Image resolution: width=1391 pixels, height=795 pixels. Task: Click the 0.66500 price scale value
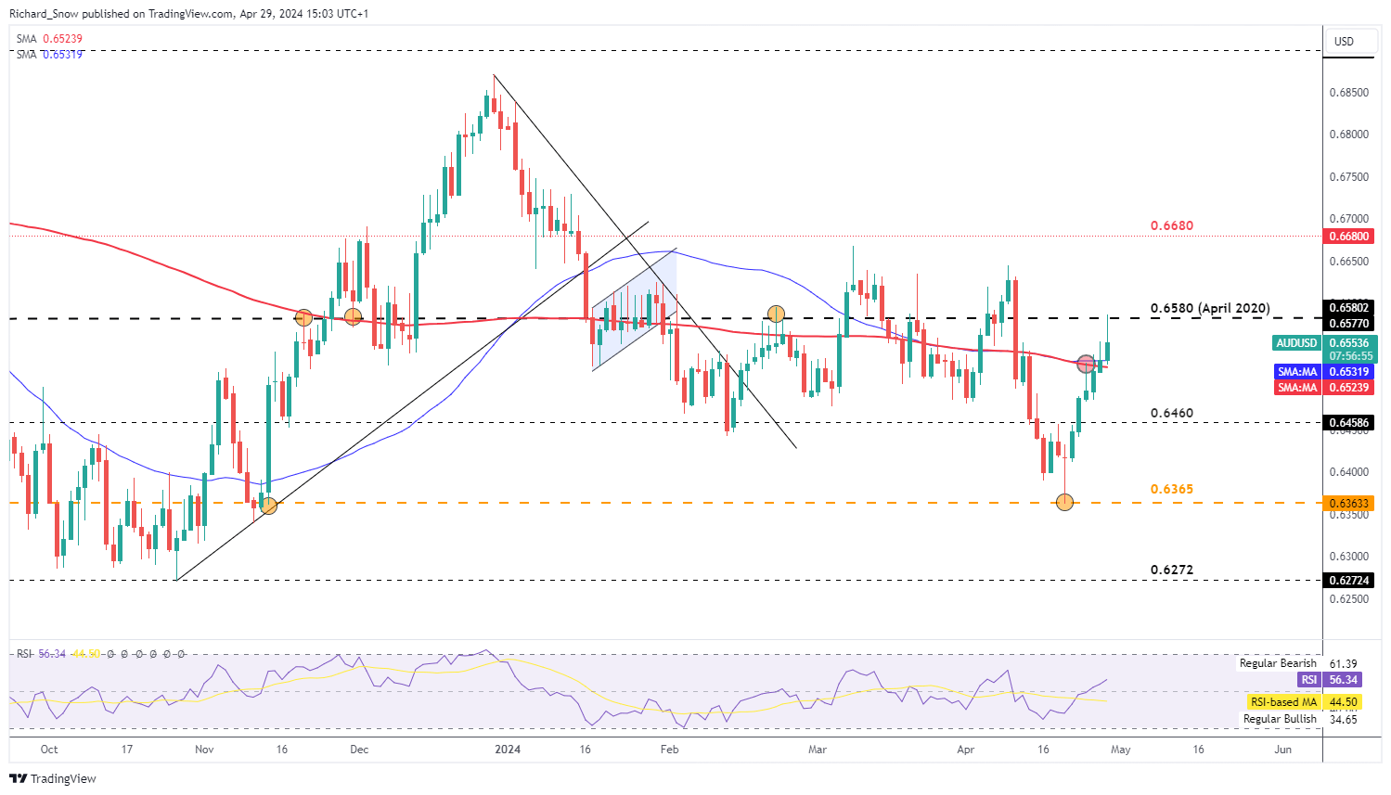point(1349,262)
